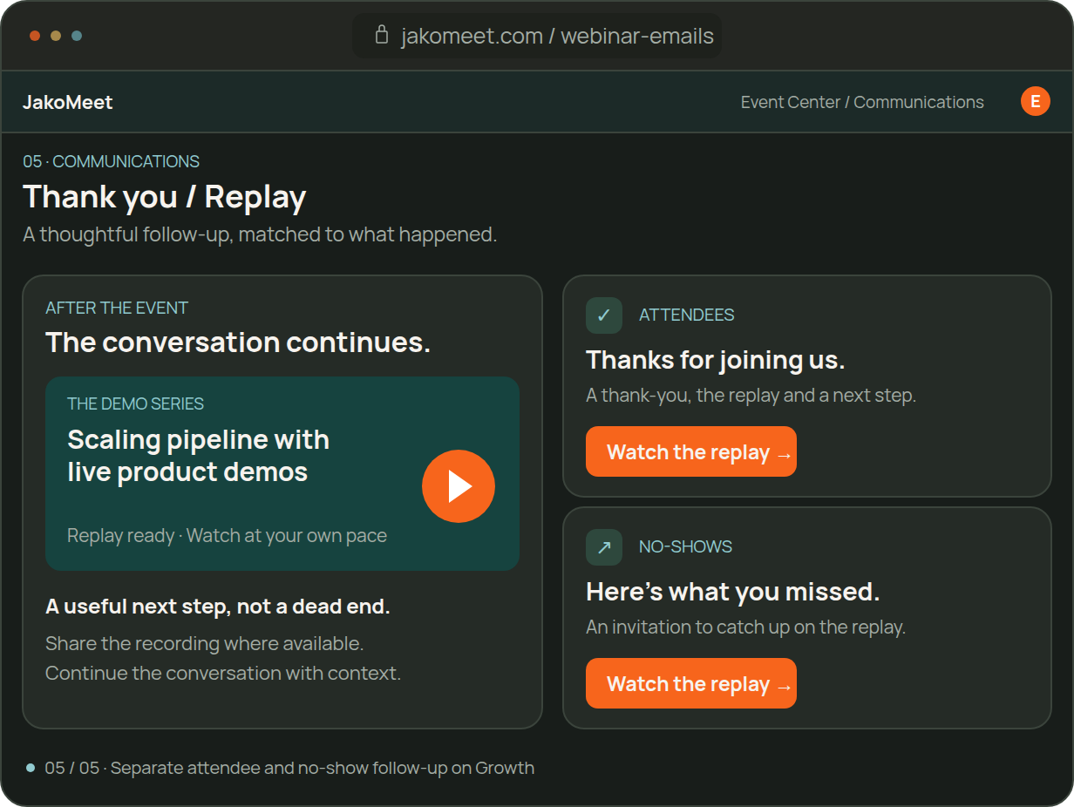Viewport: 1074px width, 807px height.
Task: Click the footer '05 / 05 · Separate attendee' note
Action: pos(289,768)
